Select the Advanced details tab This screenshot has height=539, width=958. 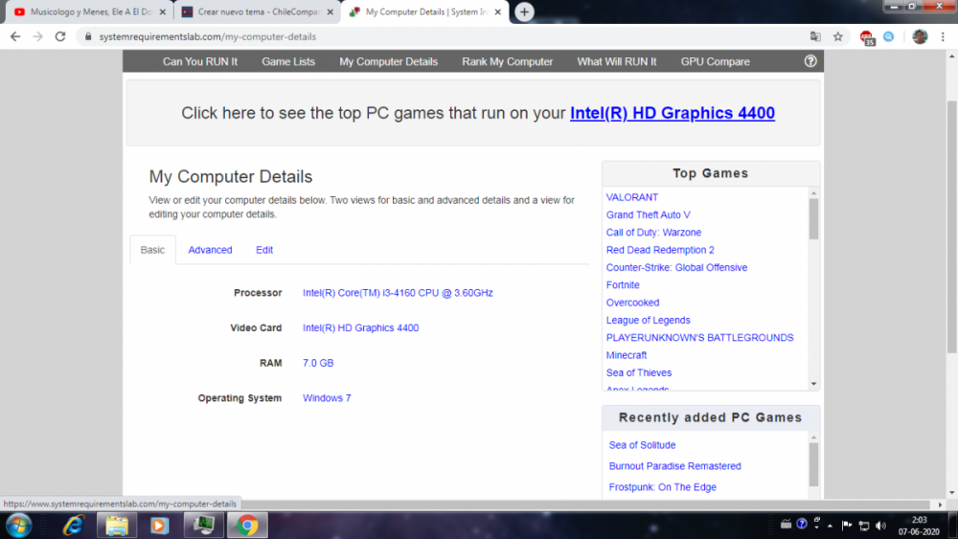pos(210,250)
